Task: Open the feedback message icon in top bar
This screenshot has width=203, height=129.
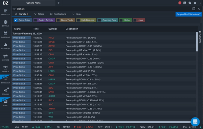Action: coord(185,3)
